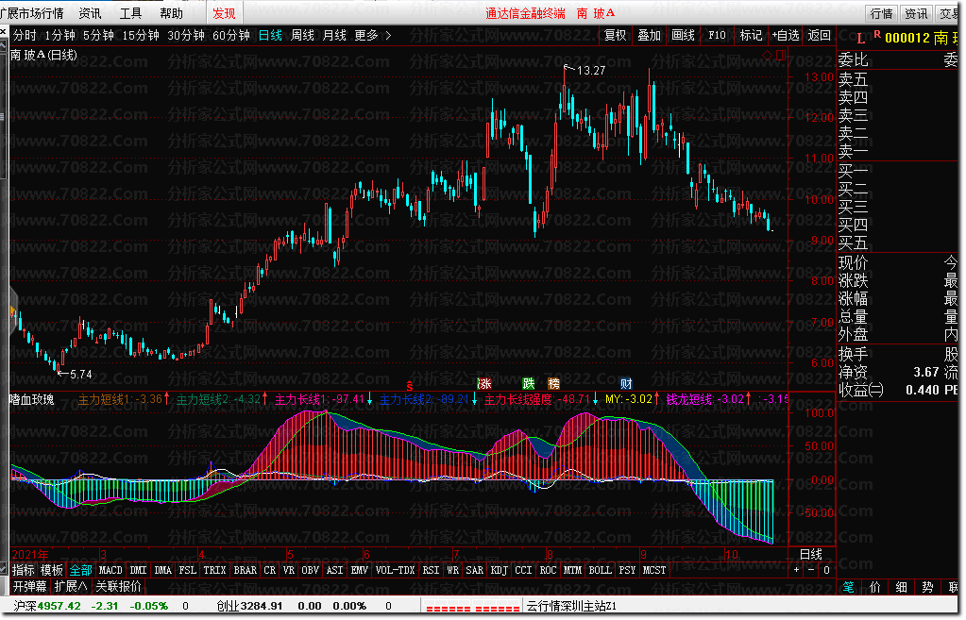Choose the TRIX indicator

(x=215, y=570)
